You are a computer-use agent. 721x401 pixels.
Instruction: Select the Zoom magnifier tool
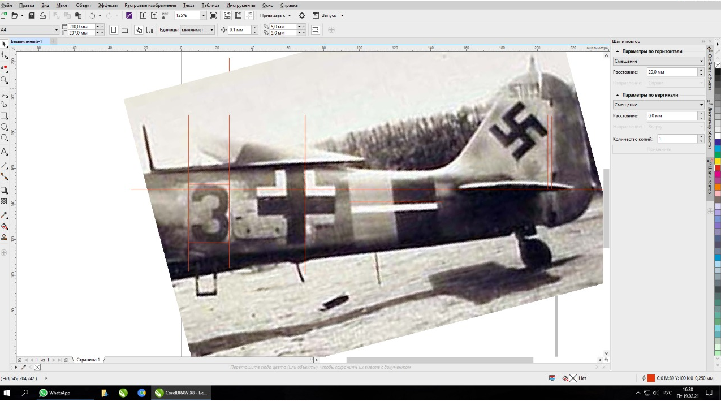5,80
